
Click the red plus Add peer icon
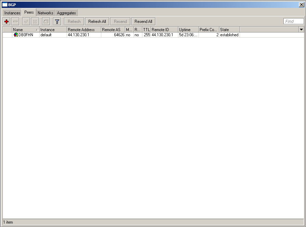coord(7,22)
